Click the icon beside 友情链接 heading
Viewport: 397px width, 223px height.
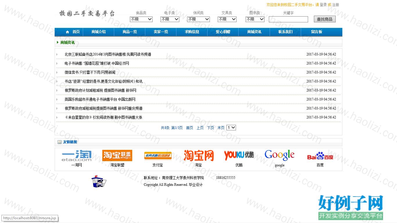[x=60, y=142]
